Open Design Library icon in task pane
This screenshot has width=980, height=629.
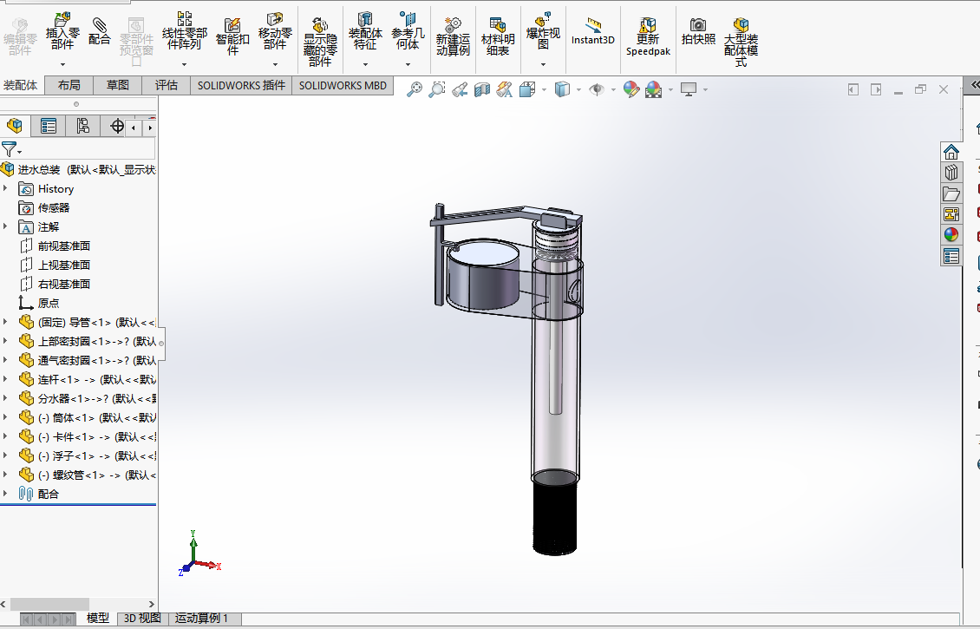click(951, 173)
